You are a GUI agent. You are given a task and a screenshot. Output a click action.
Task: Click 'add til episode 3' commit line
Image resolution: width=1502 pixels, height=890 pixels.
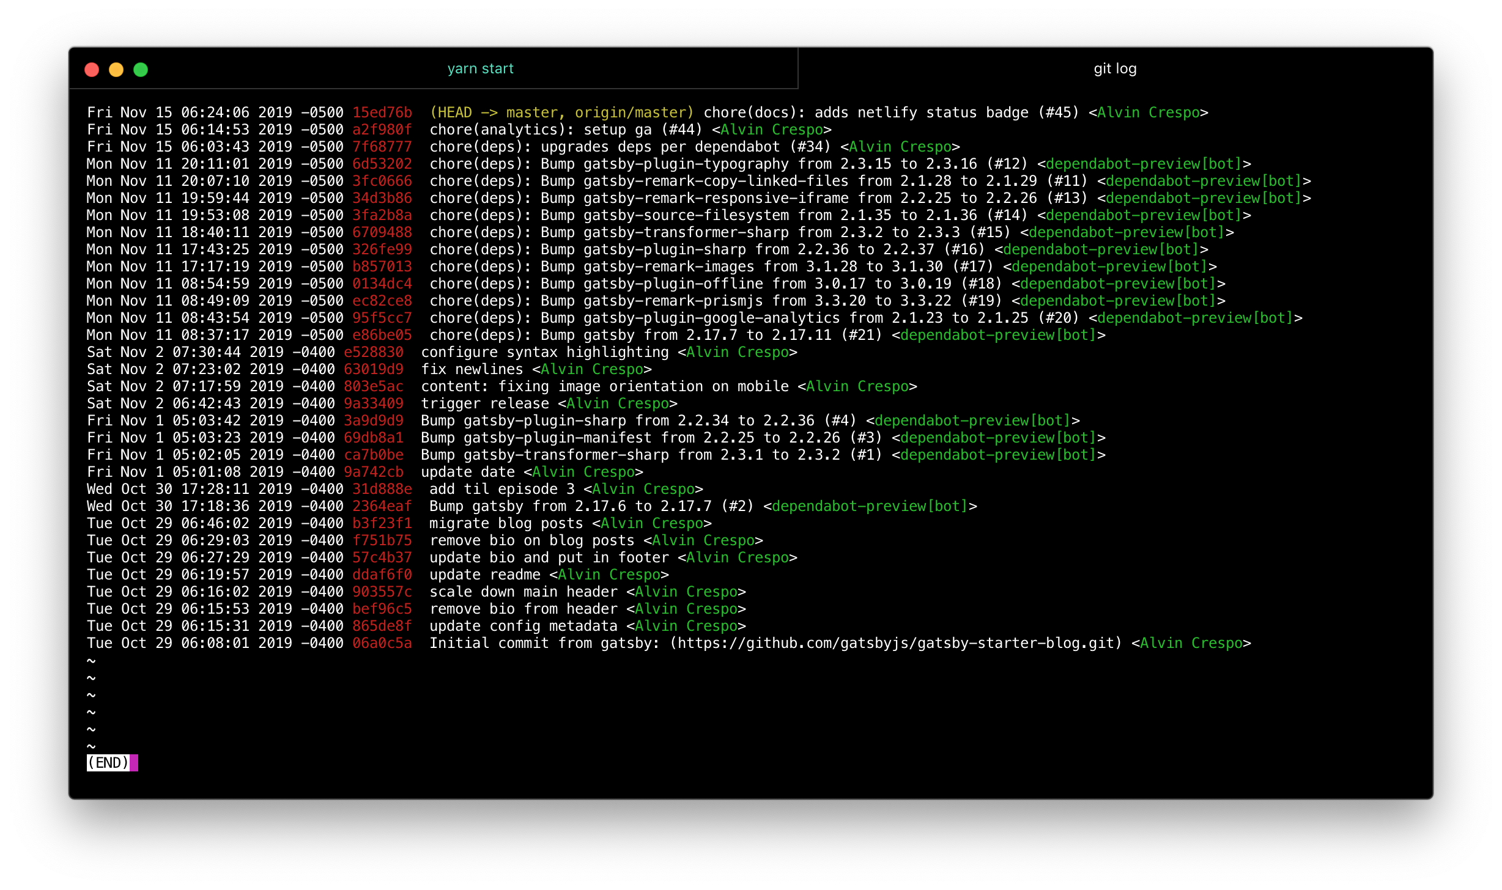pyautogui.click(x=501, y=489)
